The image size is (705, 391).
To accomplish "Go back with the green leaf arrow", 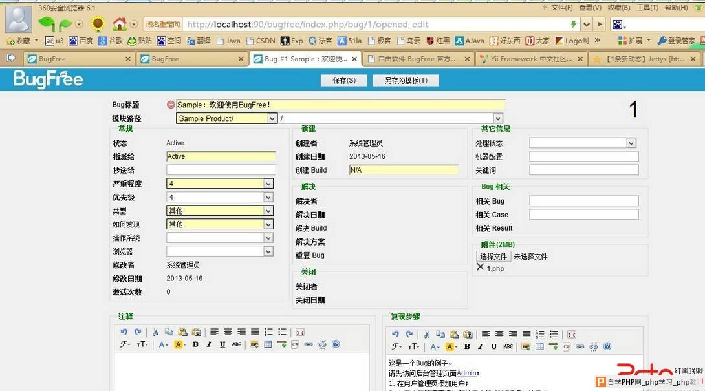I will pos(46,24).
